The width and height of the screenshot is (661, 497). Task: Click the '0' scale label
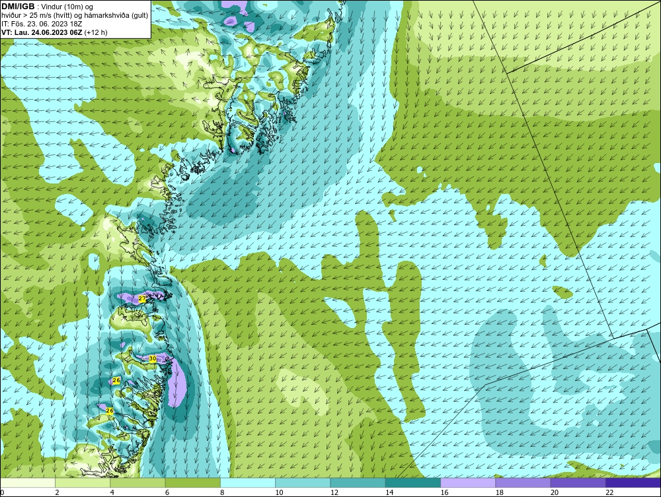2,492
